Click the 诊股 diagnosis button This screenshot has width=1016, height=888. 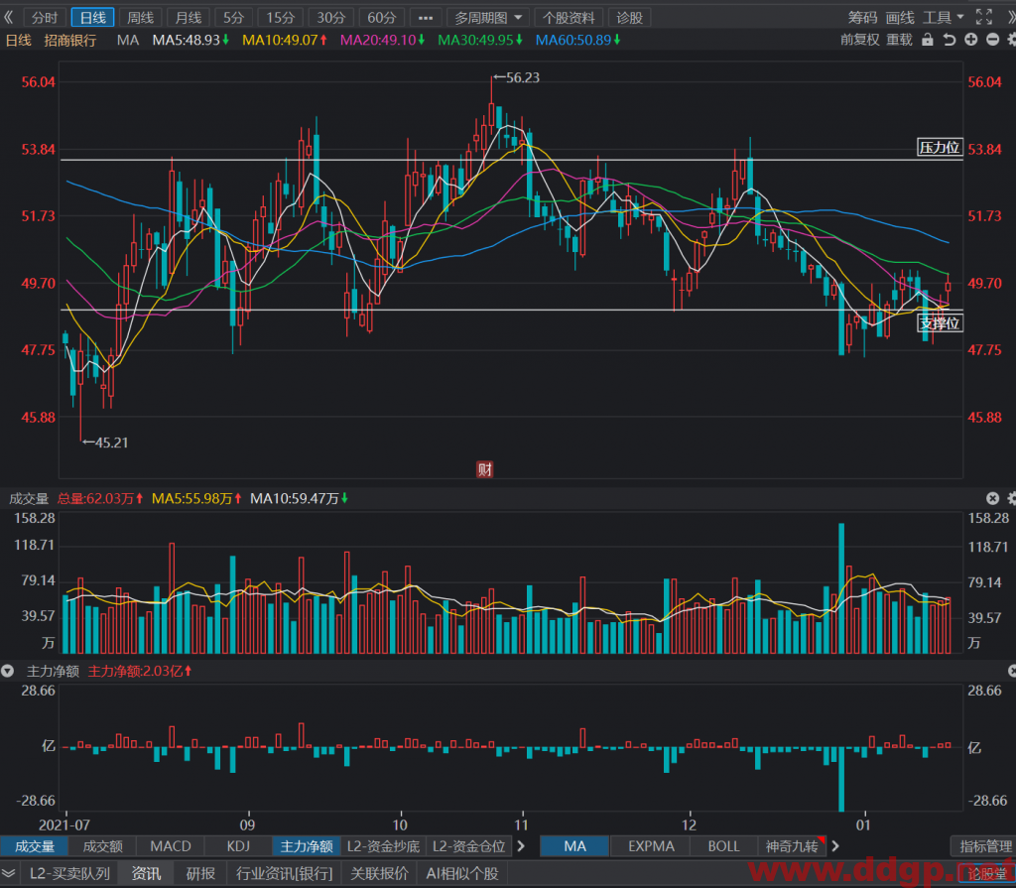pyautogui.click(x=629, y=18)
